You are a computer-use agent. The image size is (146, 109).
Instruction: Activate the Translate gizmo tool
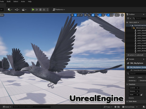(75, 15)
